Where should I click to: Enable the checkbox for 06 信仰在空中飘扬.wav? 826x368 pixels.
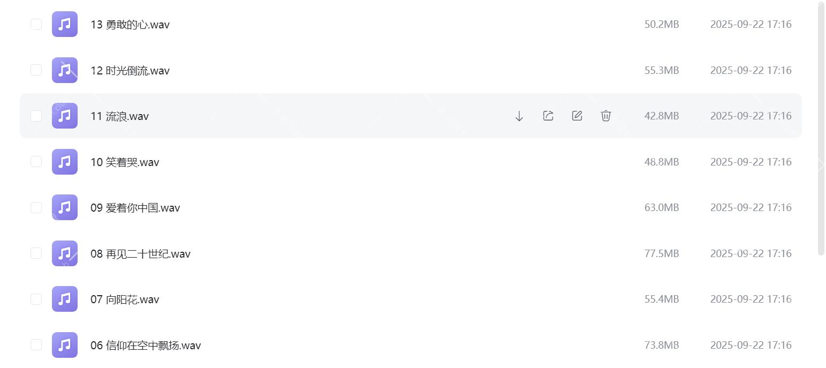coord(36,344)
